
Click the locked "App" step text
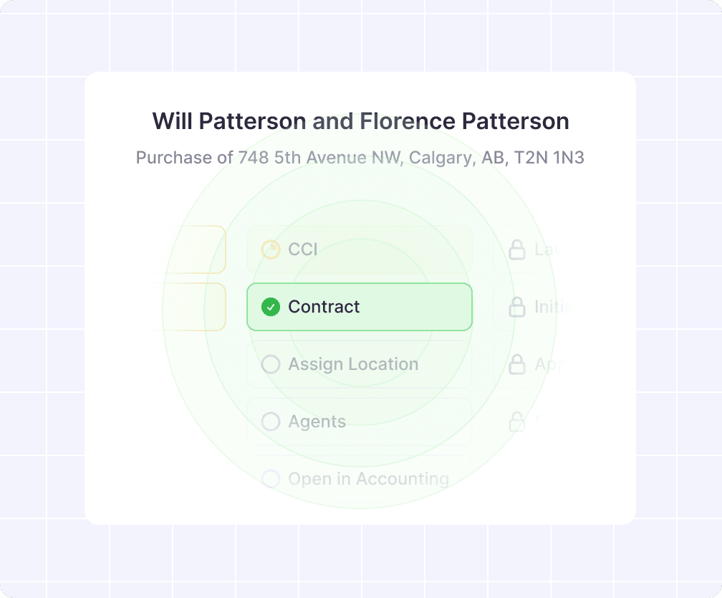[x=551, y=364]
